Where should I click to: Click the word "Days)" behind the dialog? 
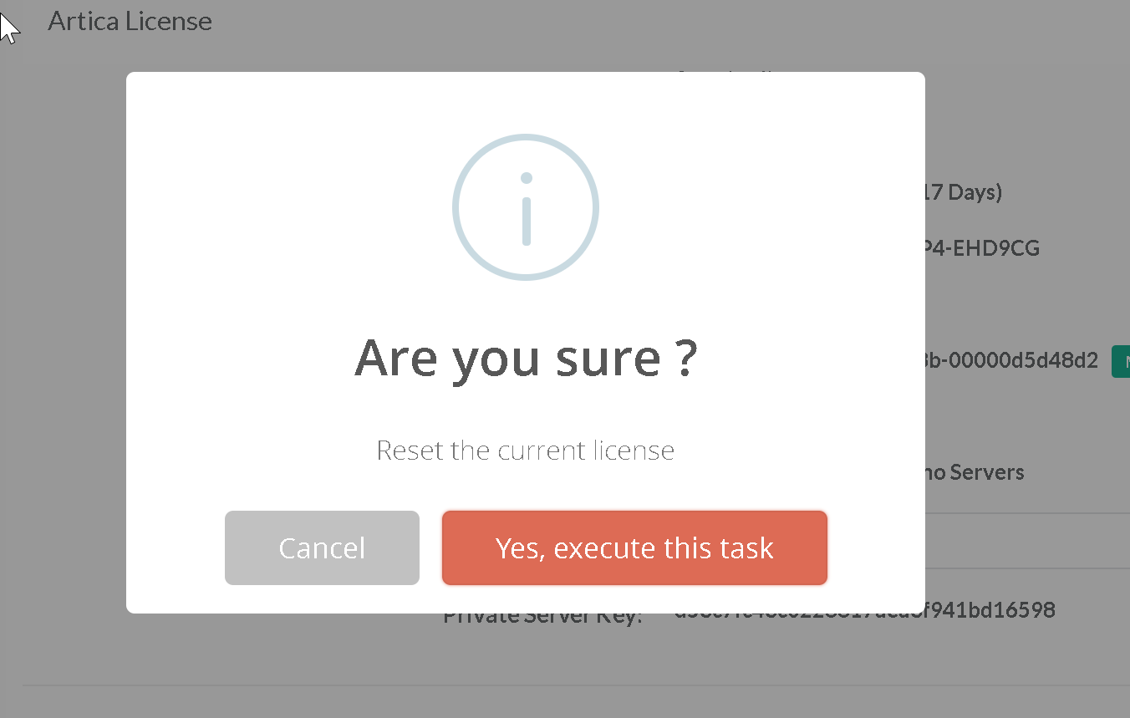pyautogui.click(x=975, y=193)
